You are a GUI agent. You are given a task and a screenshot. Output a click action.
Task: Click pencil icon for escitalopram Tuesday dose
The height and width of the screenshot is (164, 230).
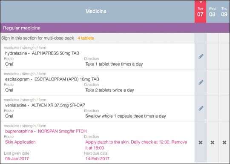coord(201,82)
